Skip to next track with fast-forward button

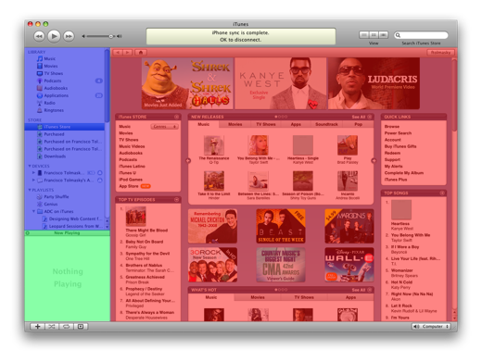click(69, 36)
